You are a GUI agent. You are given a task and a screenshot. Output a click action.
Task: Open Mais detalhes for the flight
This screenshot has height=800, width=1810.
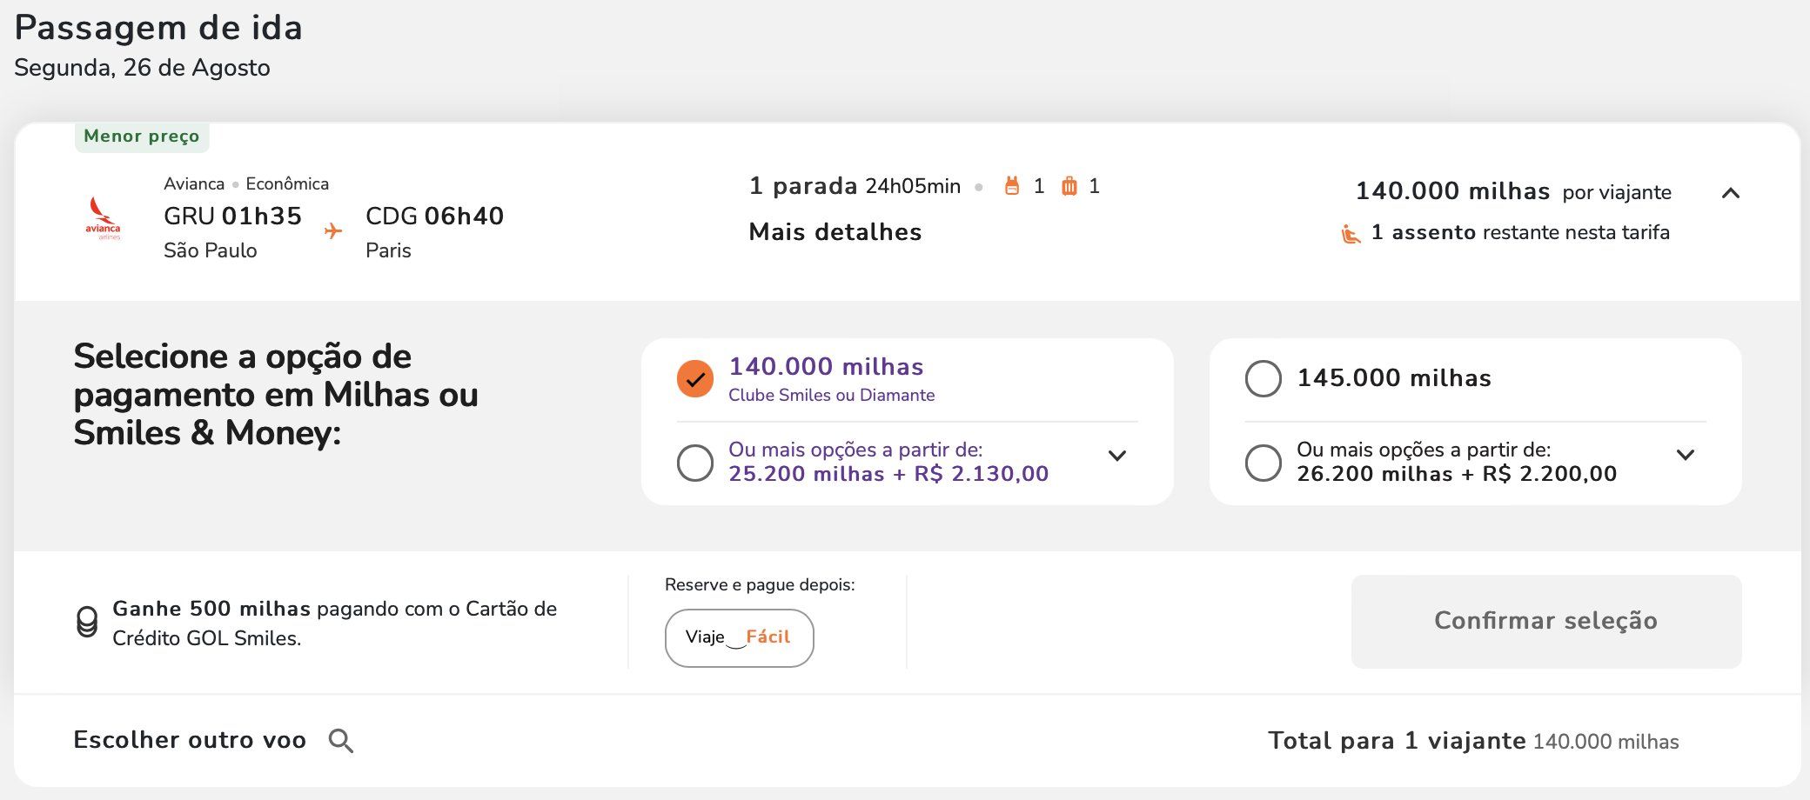tap(835, 232)
